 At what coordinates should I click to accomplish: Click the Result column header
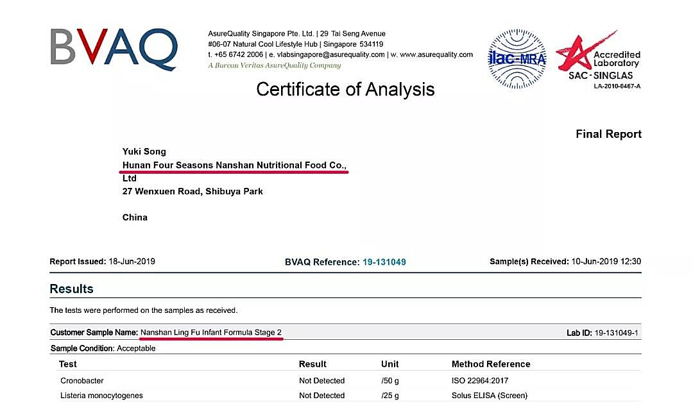pyautogui.click(x=312, y=364)
